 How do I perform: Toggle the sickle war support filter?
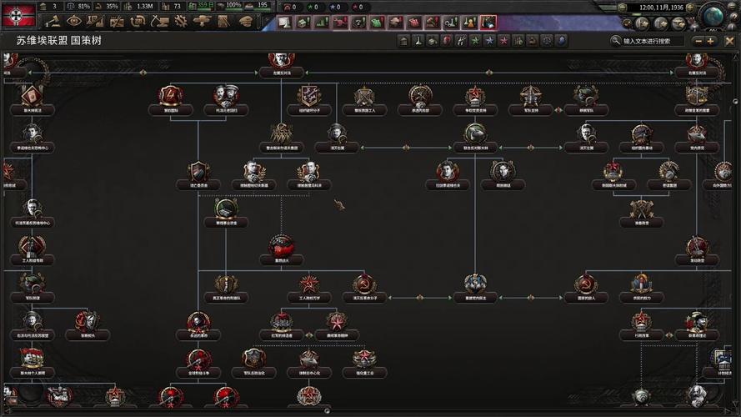tap(532, 41)
